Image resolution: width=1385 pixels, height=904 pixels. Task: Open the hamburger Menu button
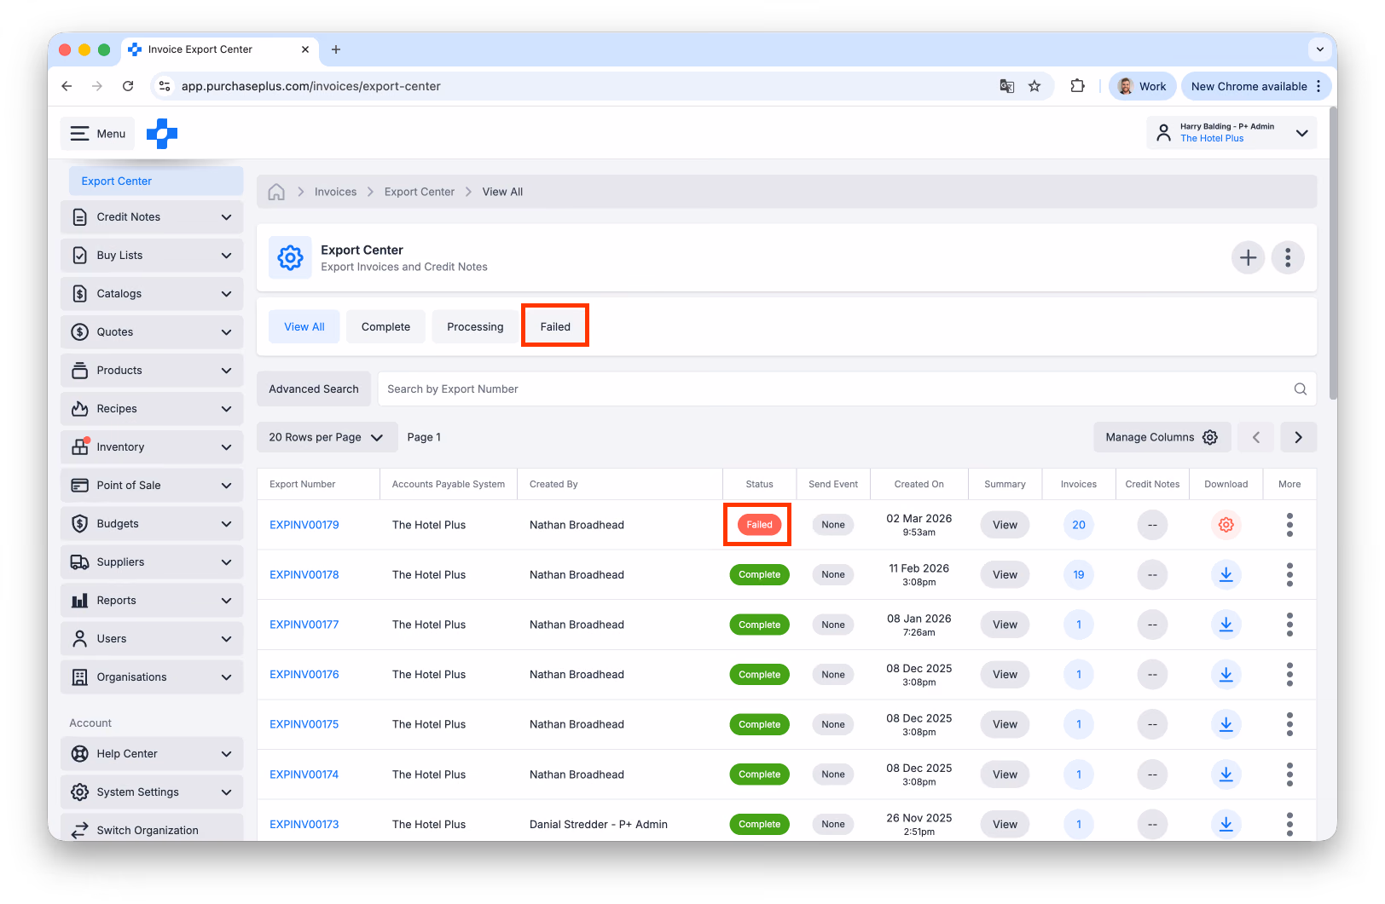click(x=98, y=134)
